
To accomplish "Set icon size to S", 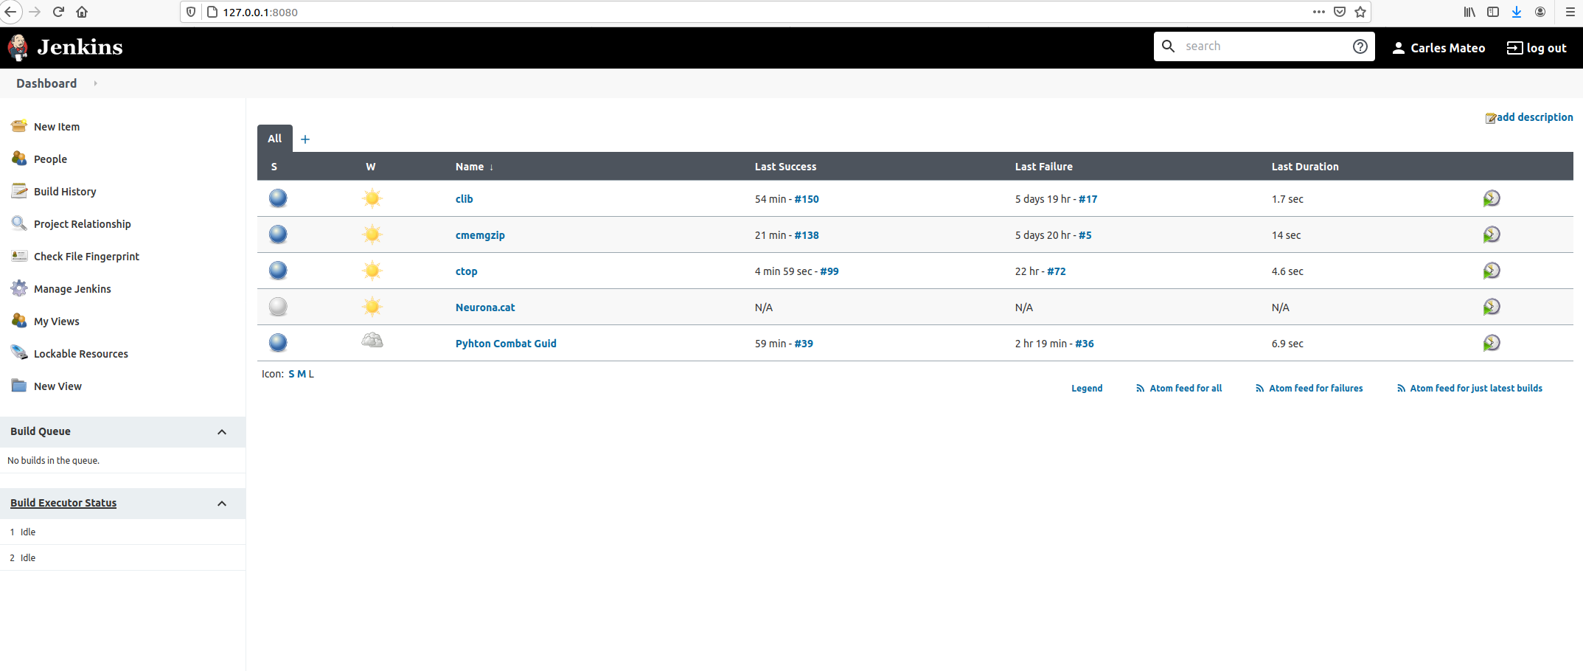I will tap(291, 374).
